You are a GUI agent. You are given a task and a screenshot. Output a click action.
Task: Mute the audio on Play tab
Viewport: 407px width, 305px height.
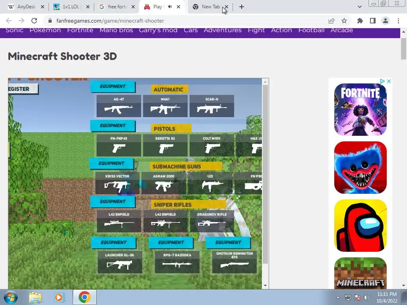pyautogui.click(x=170, y=7)
